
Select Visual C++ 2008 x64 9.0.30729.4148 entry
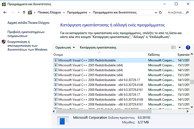[x=121, y=85]
